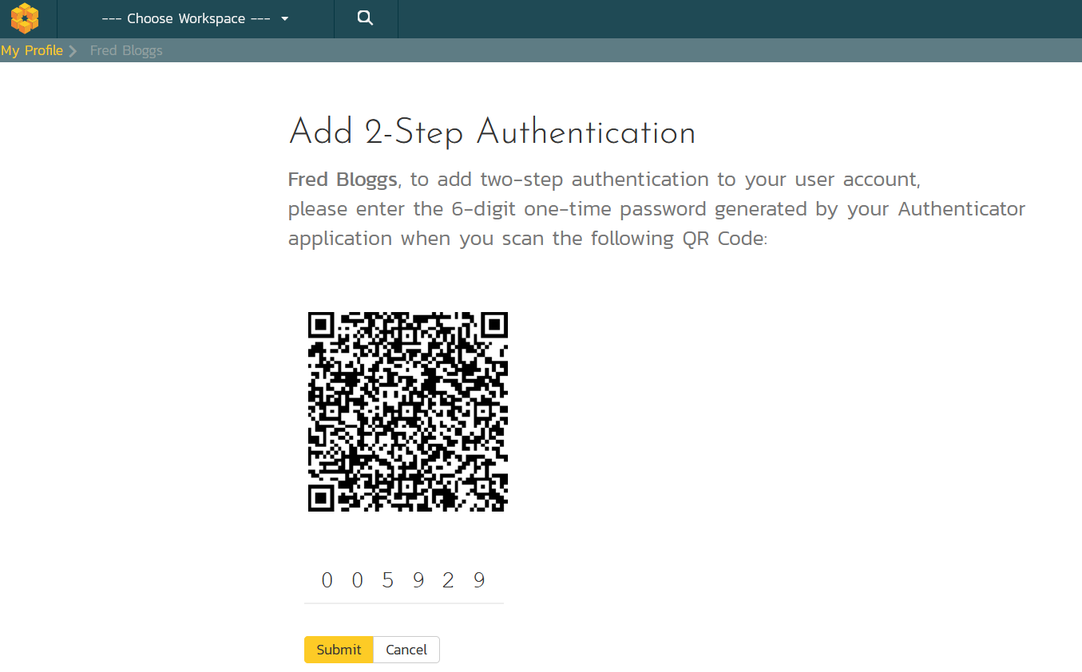Click the bold Fred Bloggs name in instructions
Image resolution: width=1082 pixels, height=672 pixels.
342,180
